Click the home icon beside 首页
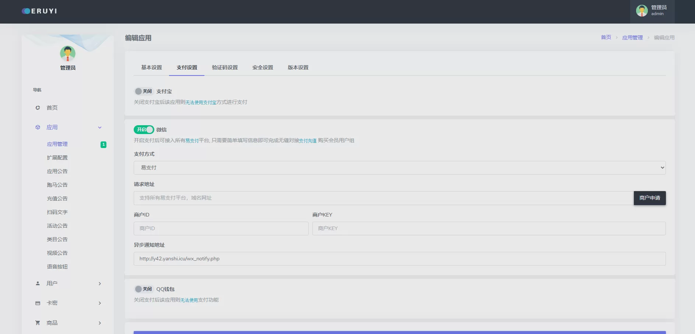695x334 pixels. 38,108
